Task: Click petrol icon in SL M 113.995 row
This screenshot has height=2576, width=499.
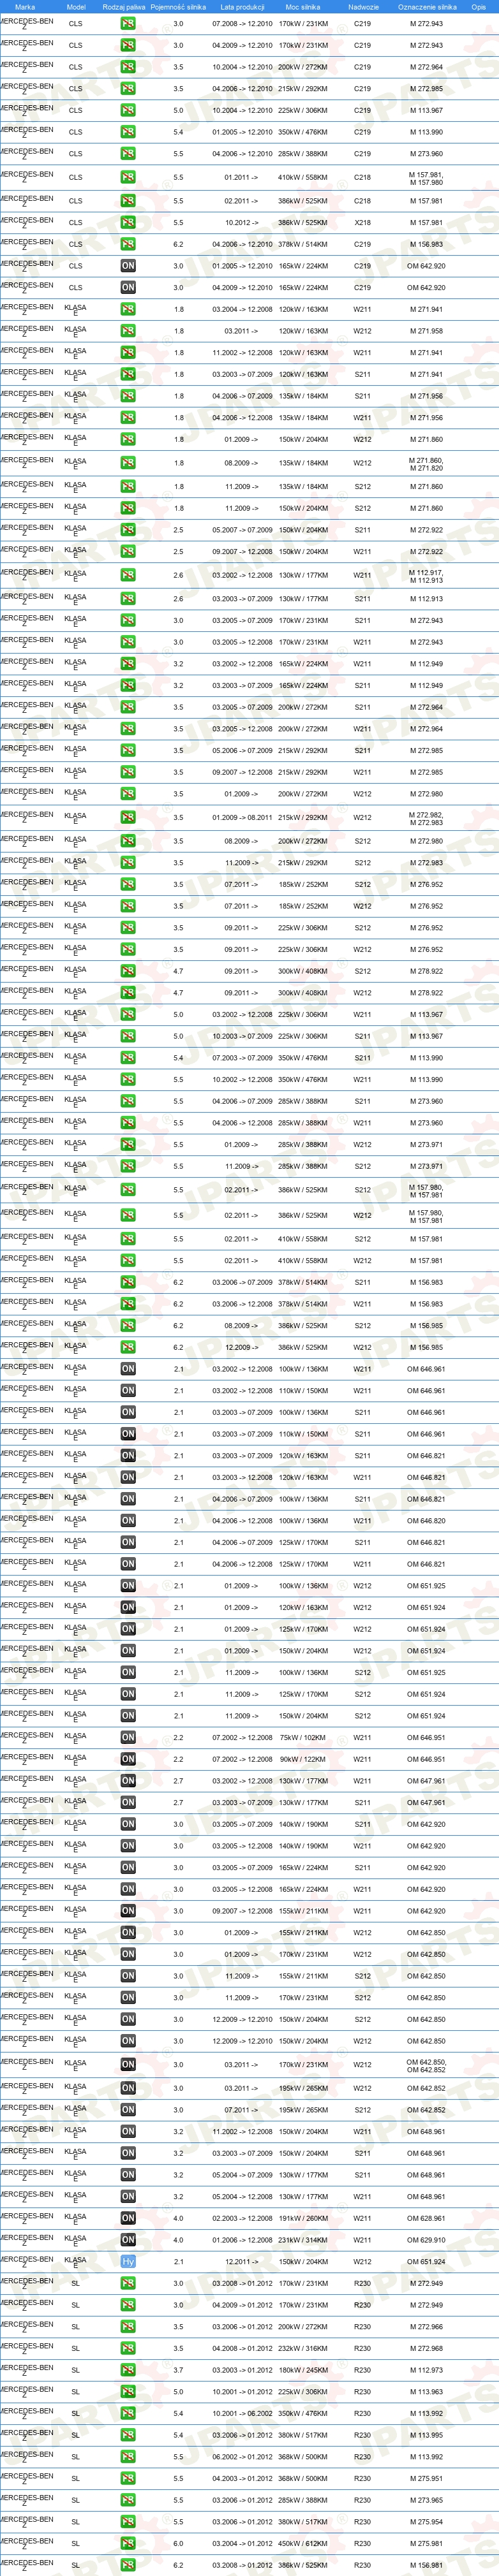Action: pyautogui.click(x=128, y=2435)
